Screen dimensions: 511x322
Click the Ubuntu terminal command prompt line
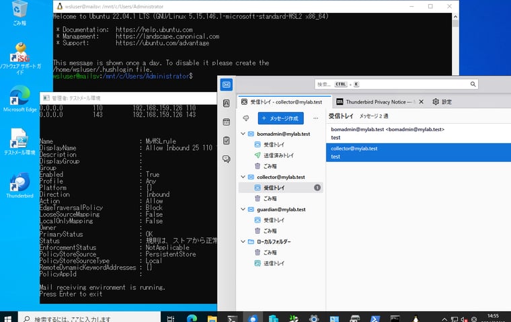[123, 76]
